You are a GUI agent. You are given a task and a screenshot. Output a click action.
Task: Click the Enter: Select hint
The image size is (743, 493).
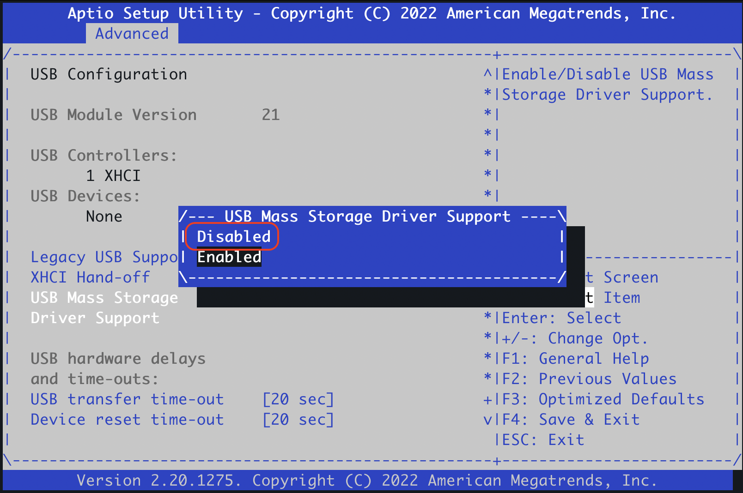tap(561, 318)
